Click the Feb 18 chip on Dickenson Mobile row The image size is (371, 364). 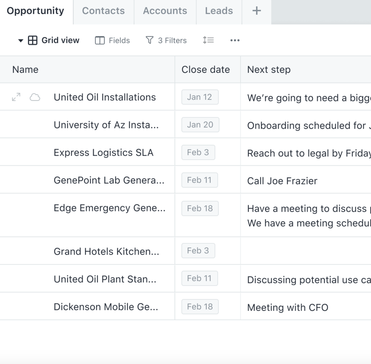tap(200, 306)
